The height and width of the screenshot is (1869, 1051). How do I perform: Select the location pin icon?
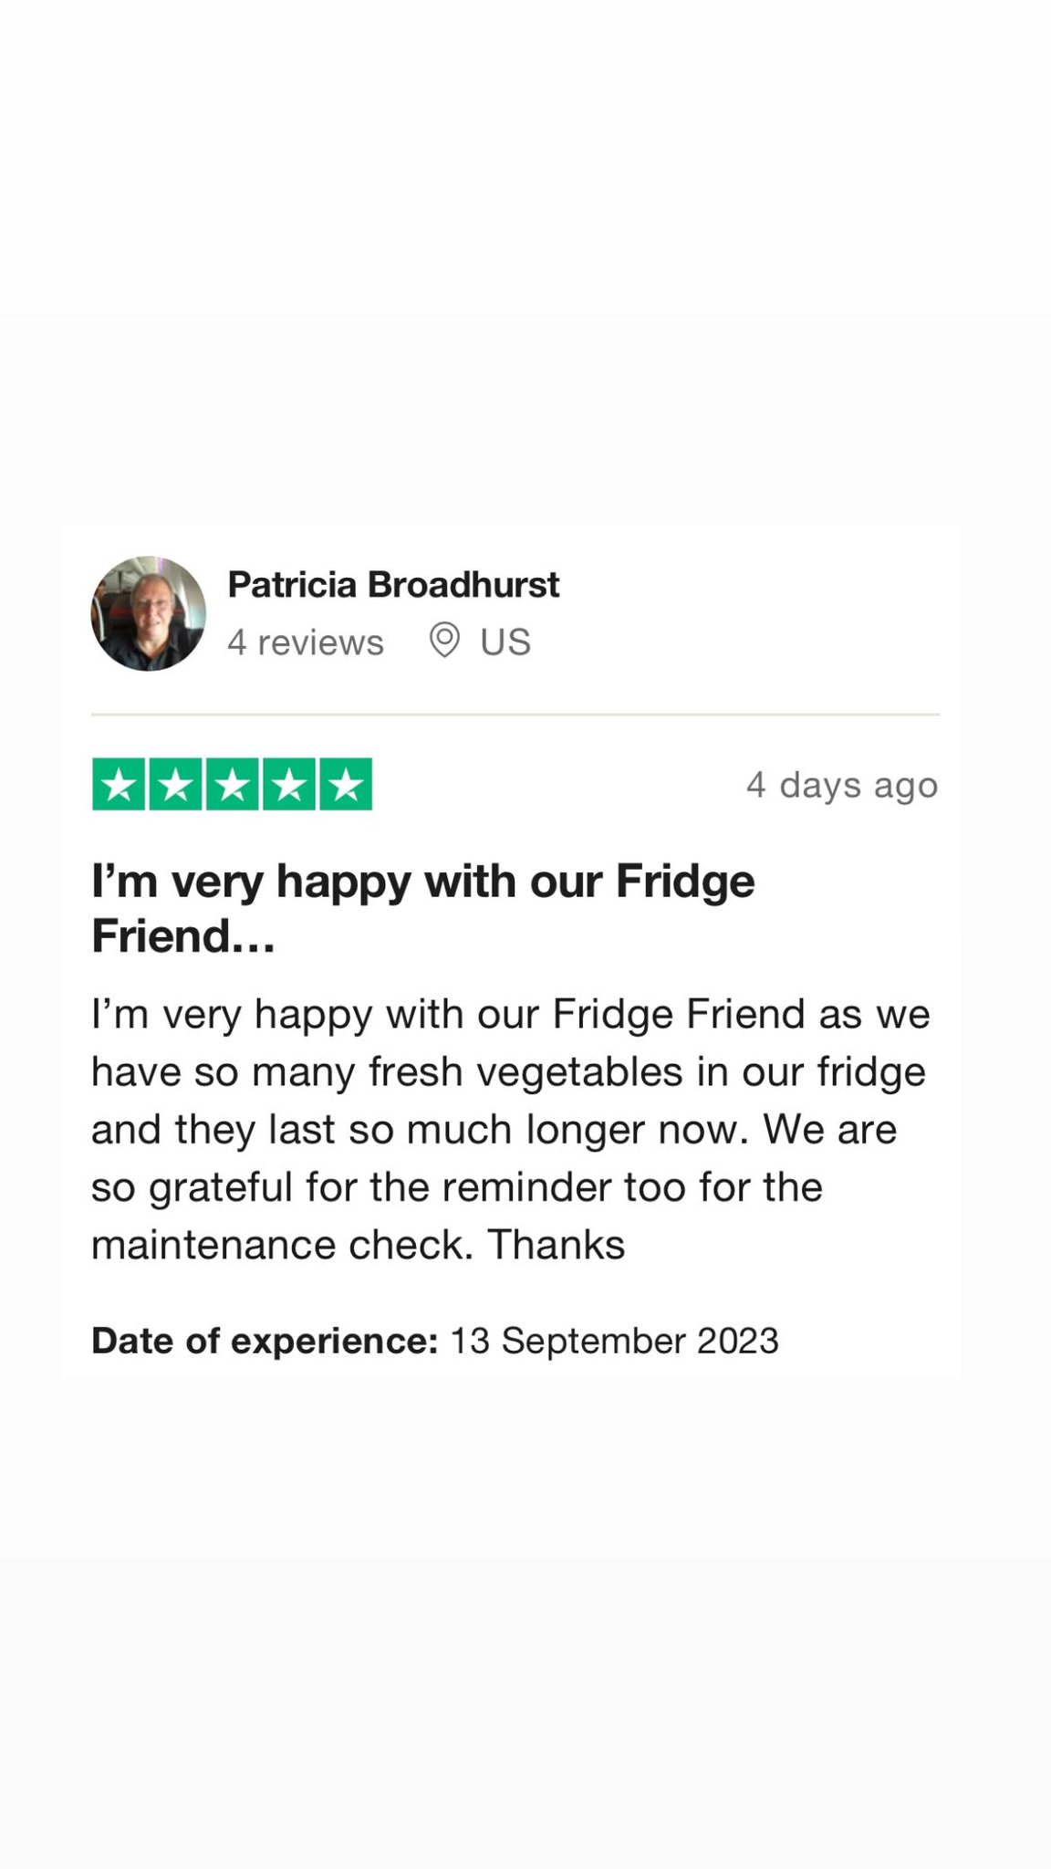(x=444, y=641)
